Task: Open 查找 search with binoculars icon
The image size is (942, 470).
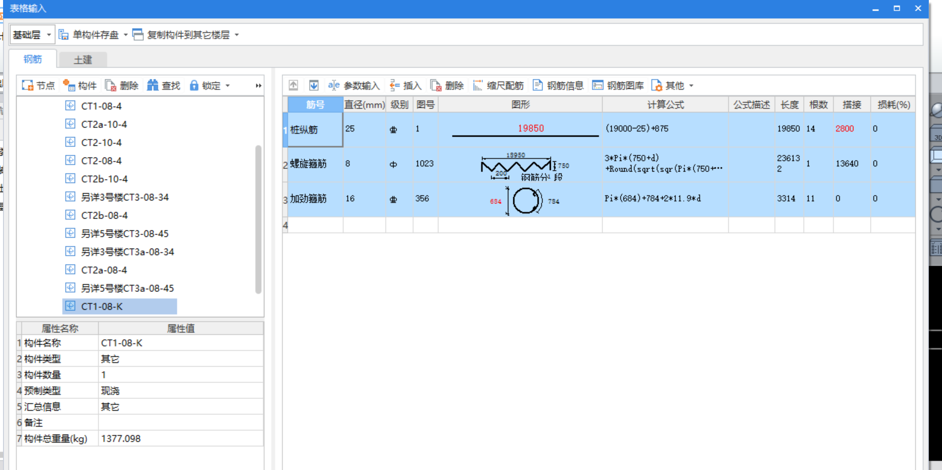Action: pyautogui.click(x=163, y=86)
